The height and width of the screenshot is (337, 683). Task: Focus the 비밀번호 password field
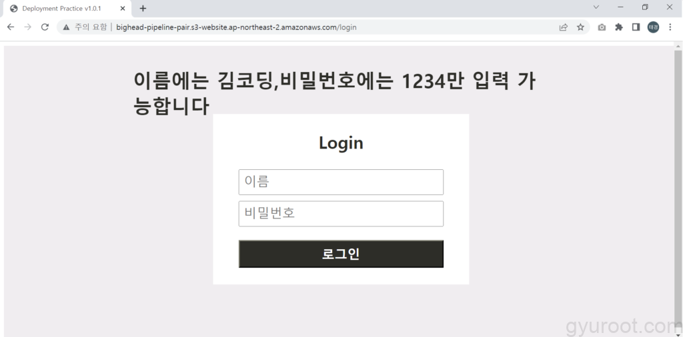pyautogui.click(x=341, y=214)
